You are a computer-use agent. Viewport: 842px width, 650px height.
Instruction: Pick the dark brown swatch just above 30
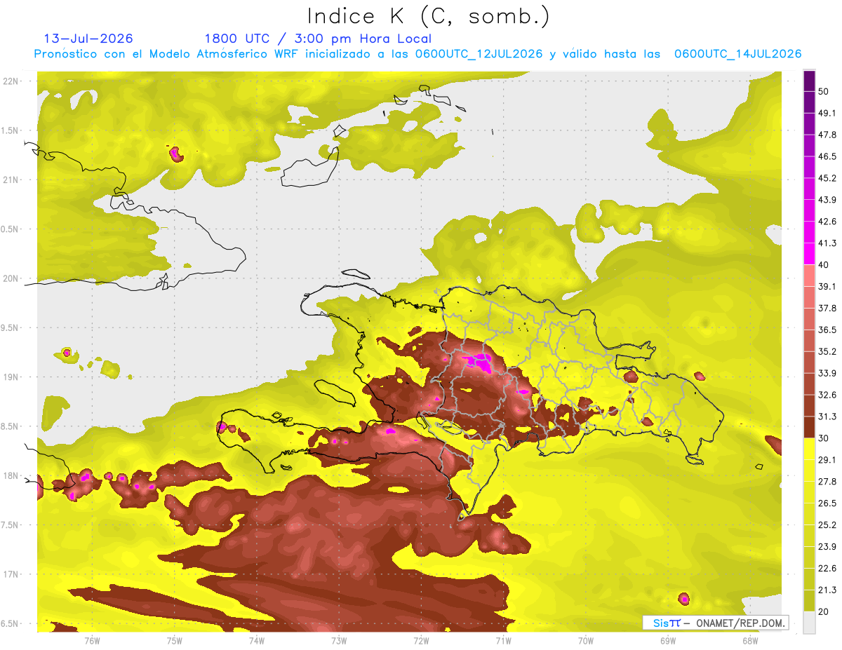(x=810, y=427)
